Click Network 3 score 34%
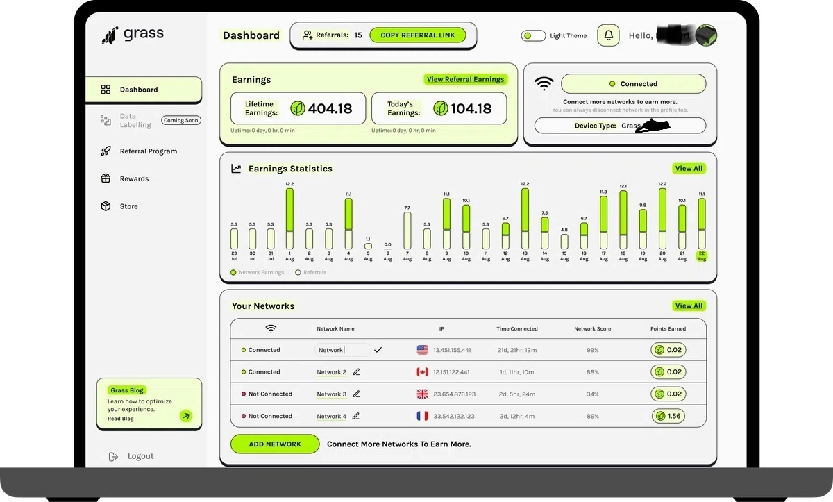 click(x=592, y=394)
